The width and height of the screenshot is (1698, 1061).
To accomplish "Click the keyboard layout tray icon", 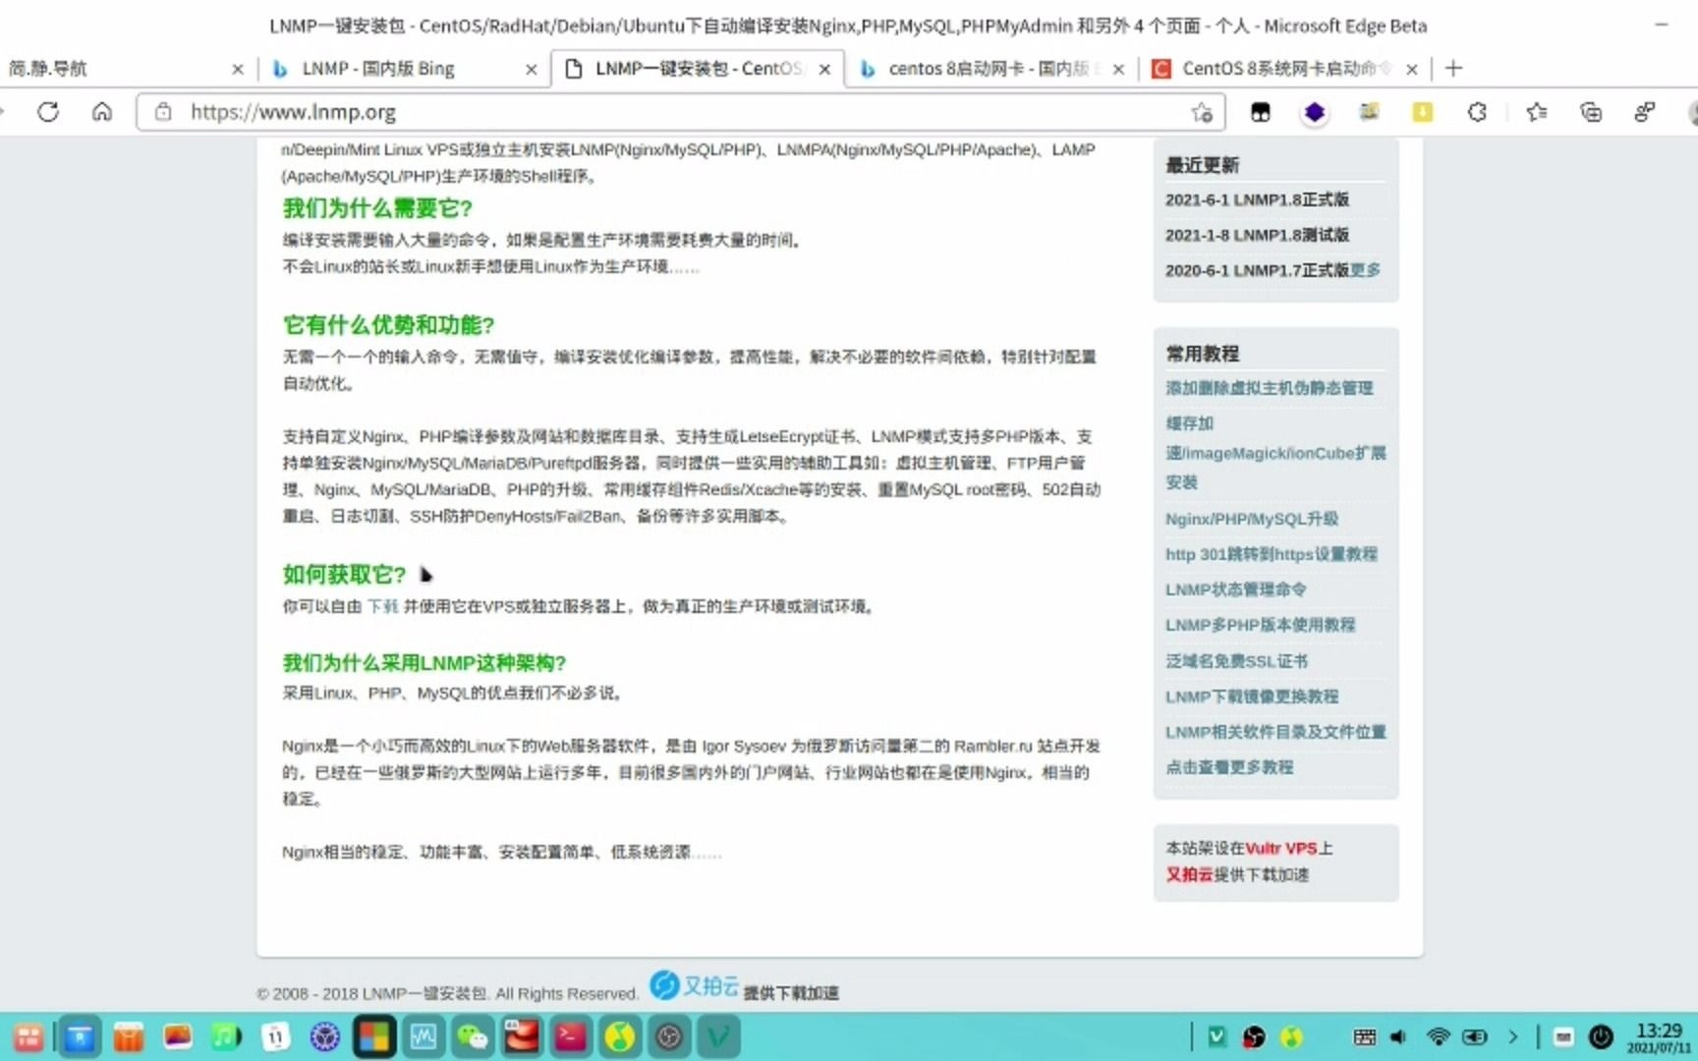I will point(1364,1037).
